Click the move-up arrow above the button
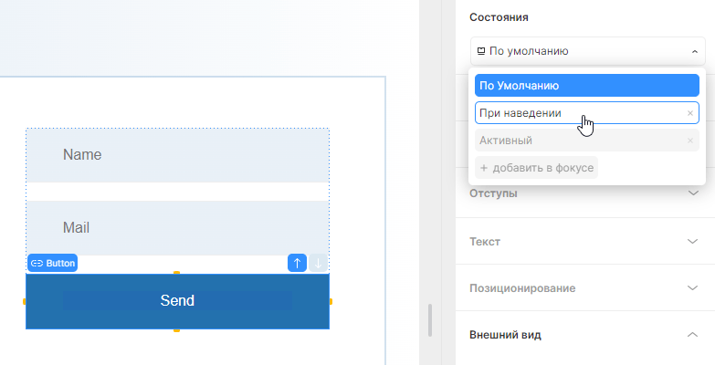Screen dimensions: 715x365 [x=297, y=263]
